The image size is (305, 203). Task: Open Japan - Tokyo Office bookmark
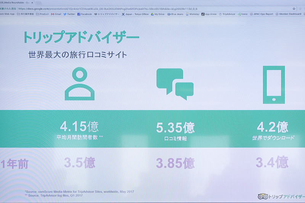point(135,14)
